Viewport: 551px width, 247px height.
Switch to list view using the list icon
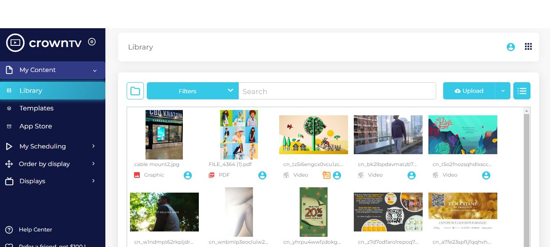pyautogui.click(x=521, y=90)
